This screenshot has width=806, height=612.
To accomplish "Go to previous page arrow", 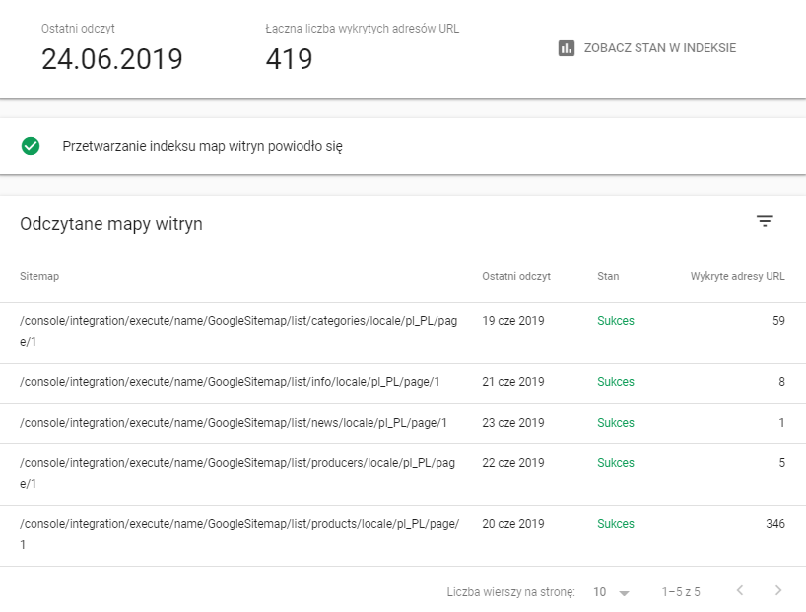I will (740, 591).
